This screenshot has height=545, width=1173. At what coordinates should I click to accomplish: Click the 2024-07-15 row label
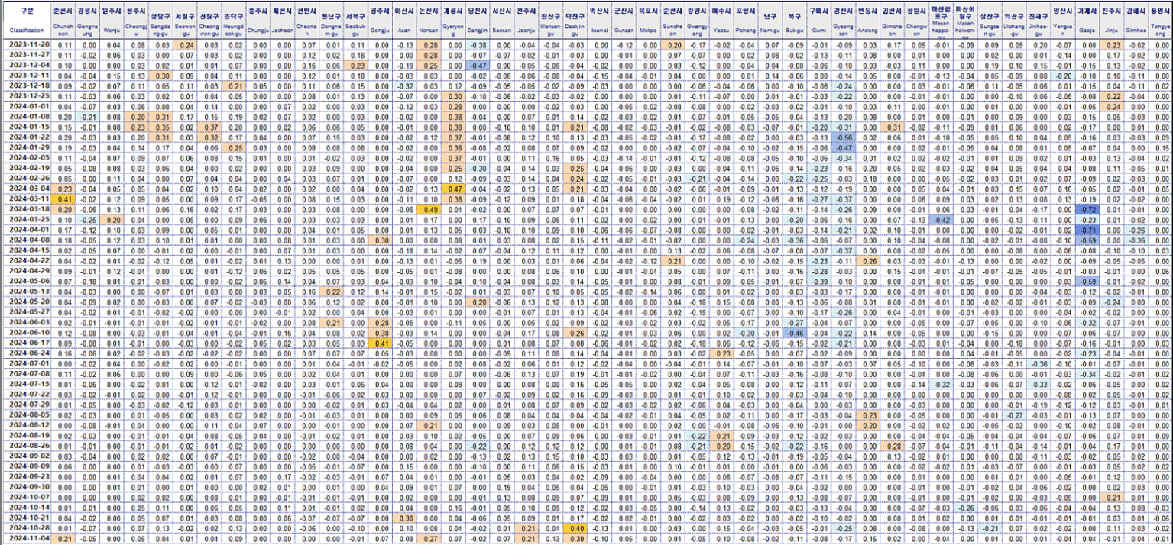tap(26, 384)
